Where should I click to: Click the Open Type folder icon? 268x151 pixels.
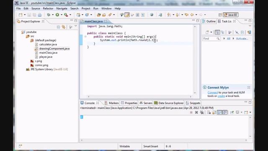click(x=99, y=15)
